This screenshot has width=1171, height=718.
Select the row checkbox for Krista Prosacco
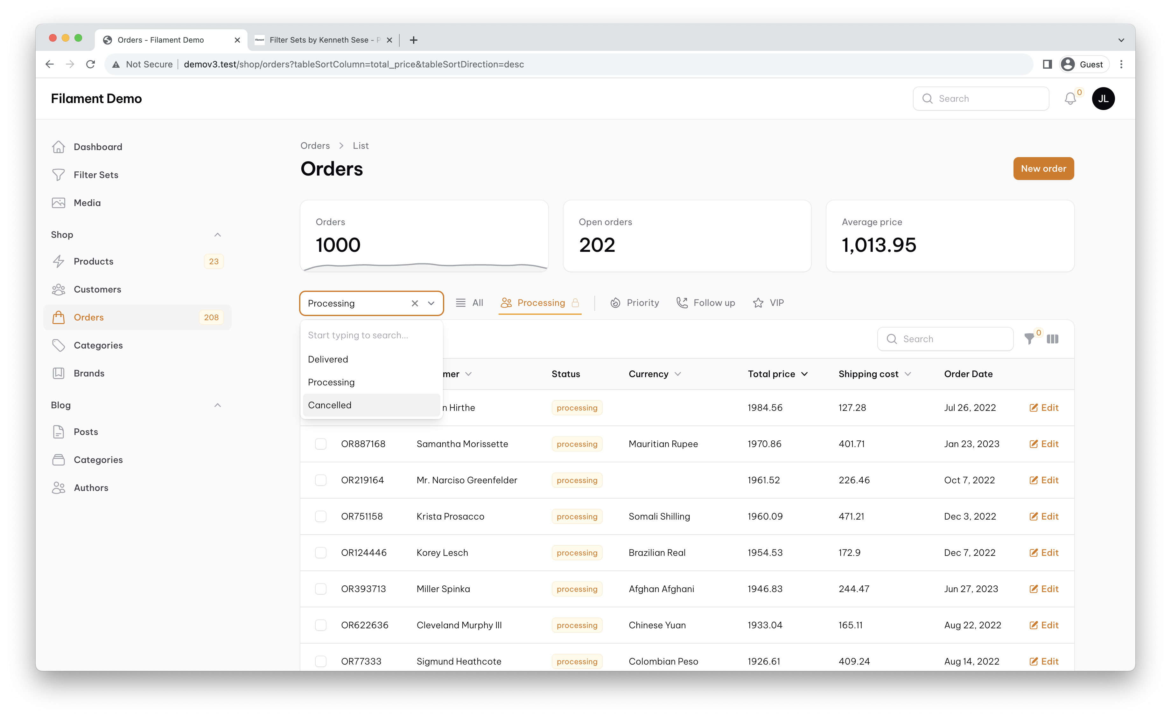pos(321,516)
